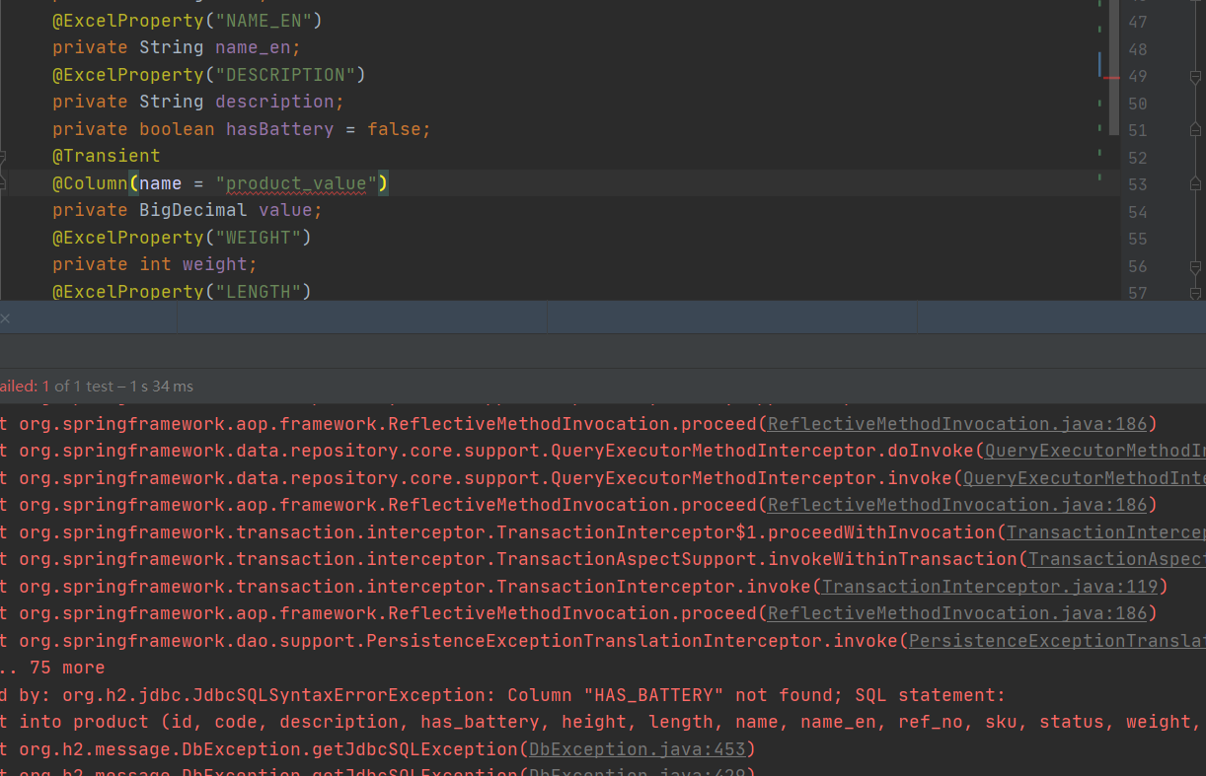This screenshot has height=776, width=1206.
Task: Open the source link after proceedWithInvocation
Action: click(1104, 532)
